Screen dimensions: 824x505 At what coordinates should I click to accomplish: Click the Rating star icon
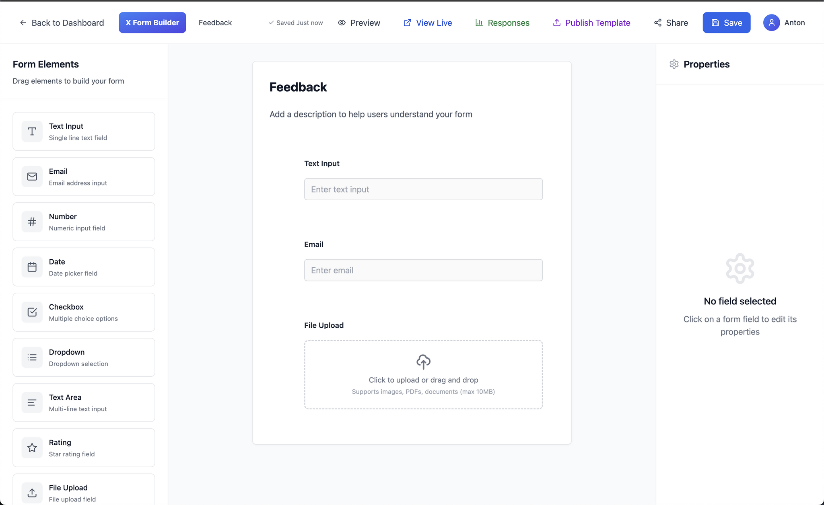pyautogui.click(x=32, y=448)
